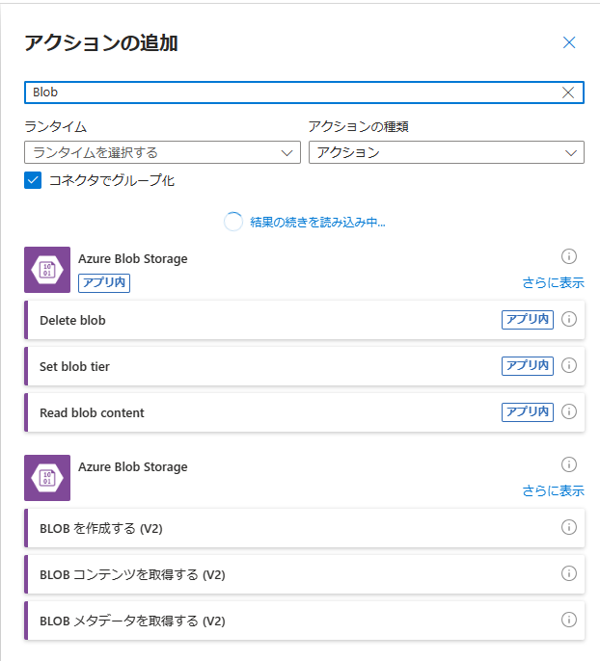The width and height of the screenshot is (600, 661).
Task: Show info for Set blob tier
Action: click(x=569, y=365)
